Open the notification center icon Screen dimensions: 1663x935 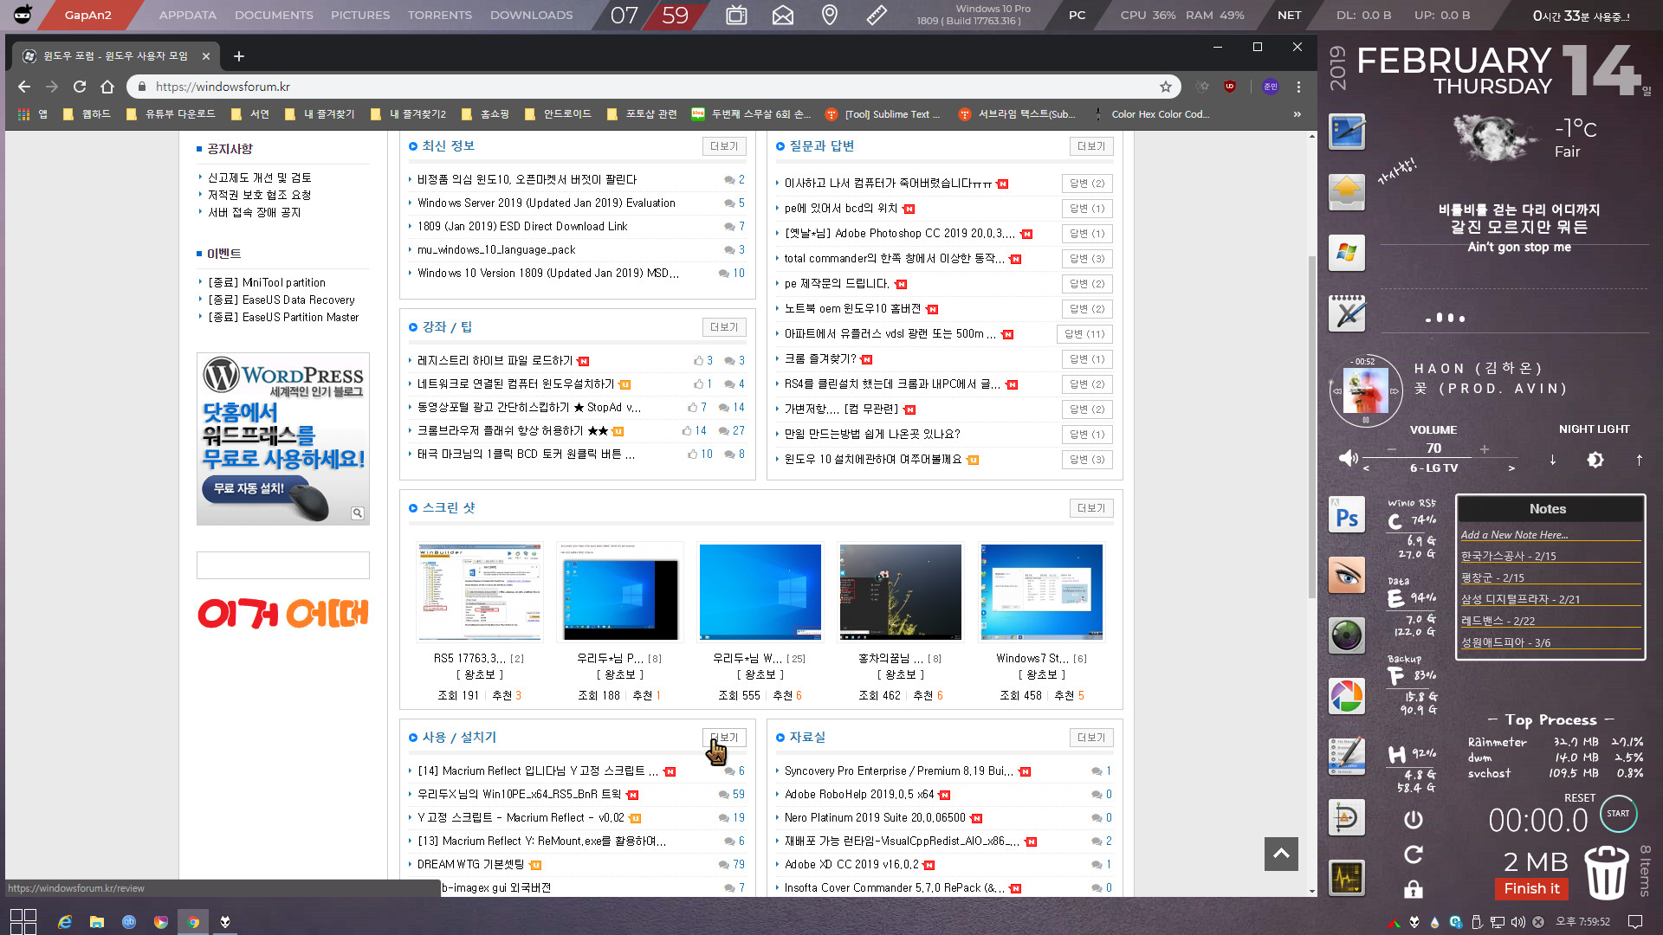(1635, 922)
